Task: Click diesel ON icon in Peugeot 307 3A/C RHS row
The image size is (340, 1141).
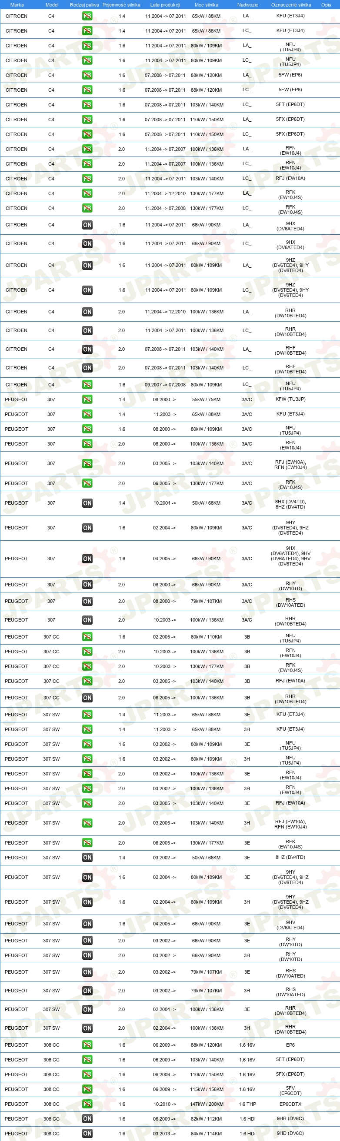Action: click(x=87, y=602)
